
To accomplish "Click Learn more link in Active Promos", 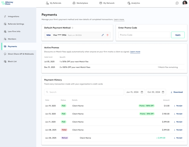I will 135,52.
